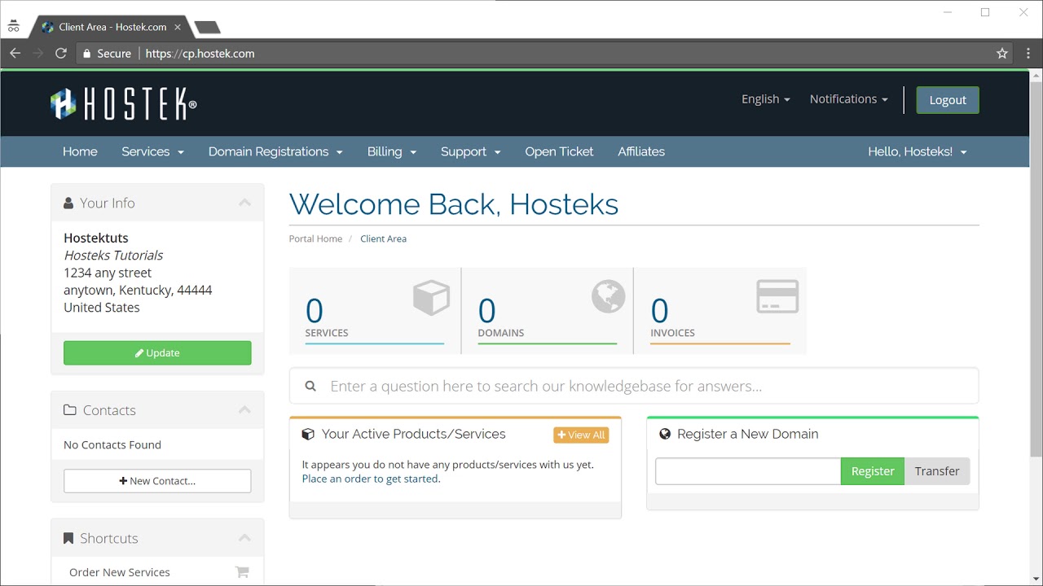Click the Secure padlock icon

pos(87,54)
